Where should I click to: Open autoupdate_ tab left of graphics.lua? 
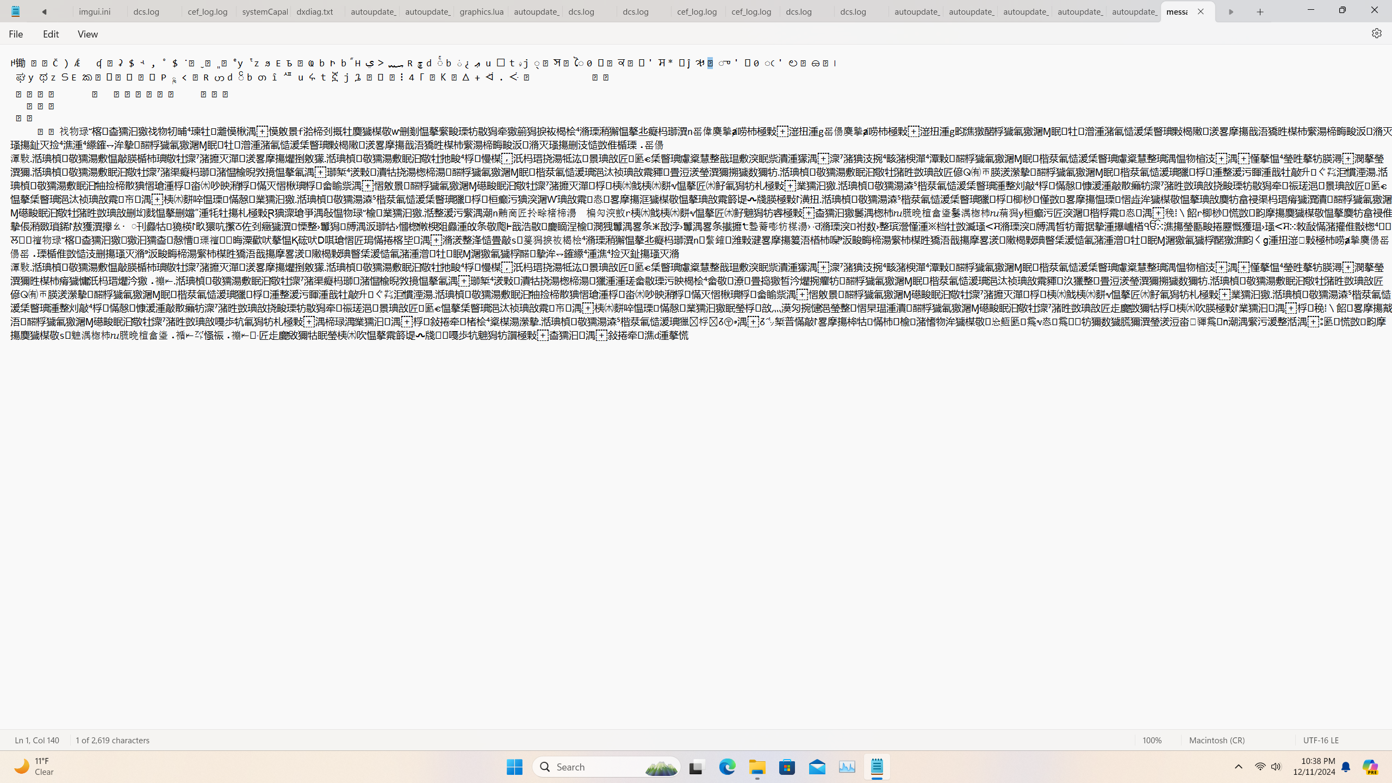point(427,11)
